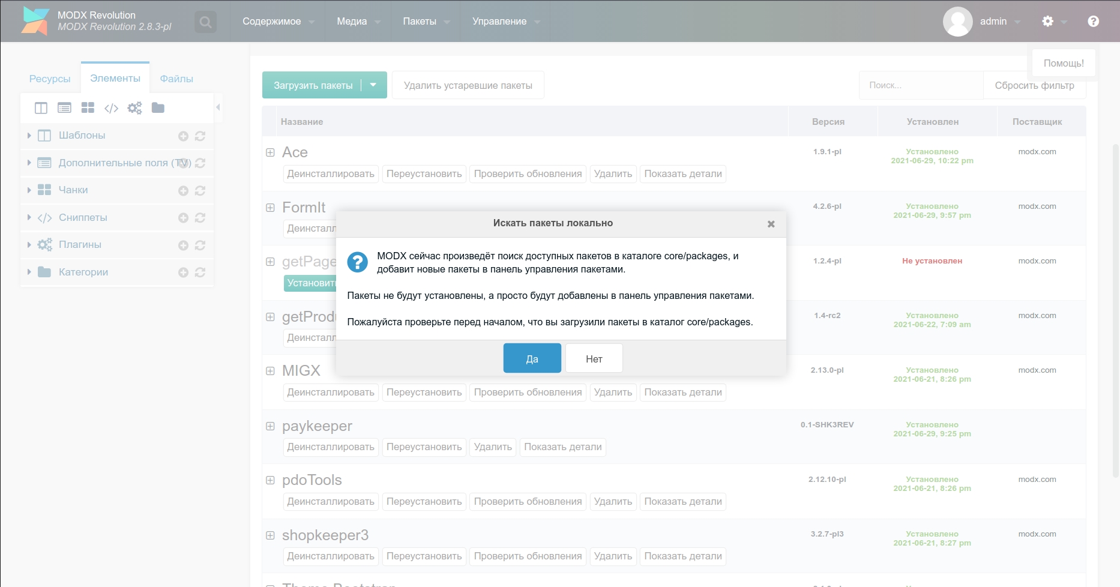Open the Загрузить пакеты dropdown arrow
1120x587 pixels.
(x=373, y=85)
